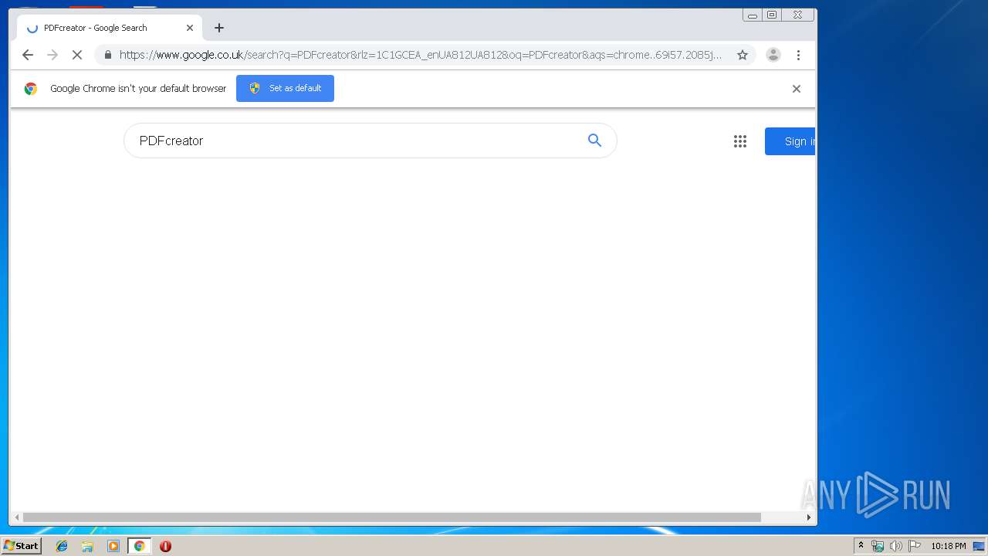View site security info via the padlock icon
Screen dimensions: 988x556
click(107, 55)
